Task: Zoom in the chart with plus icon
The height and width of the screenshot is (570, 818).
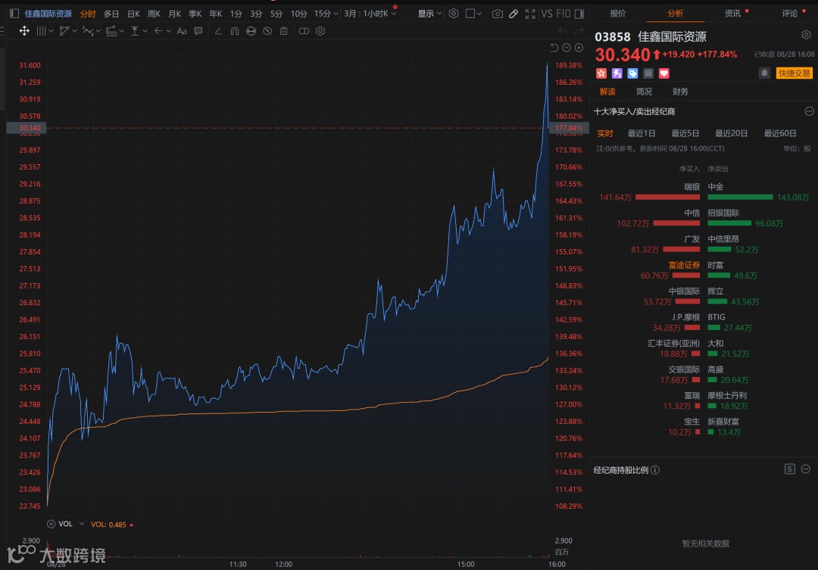Action: pyautogui.click(x=579, y=48)
